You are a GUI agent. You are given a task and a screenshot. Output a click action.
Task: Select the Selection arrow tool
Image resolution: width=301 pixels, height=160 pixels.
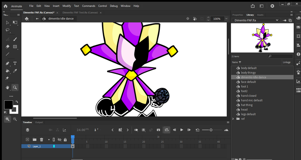click(x=7, y=23)
